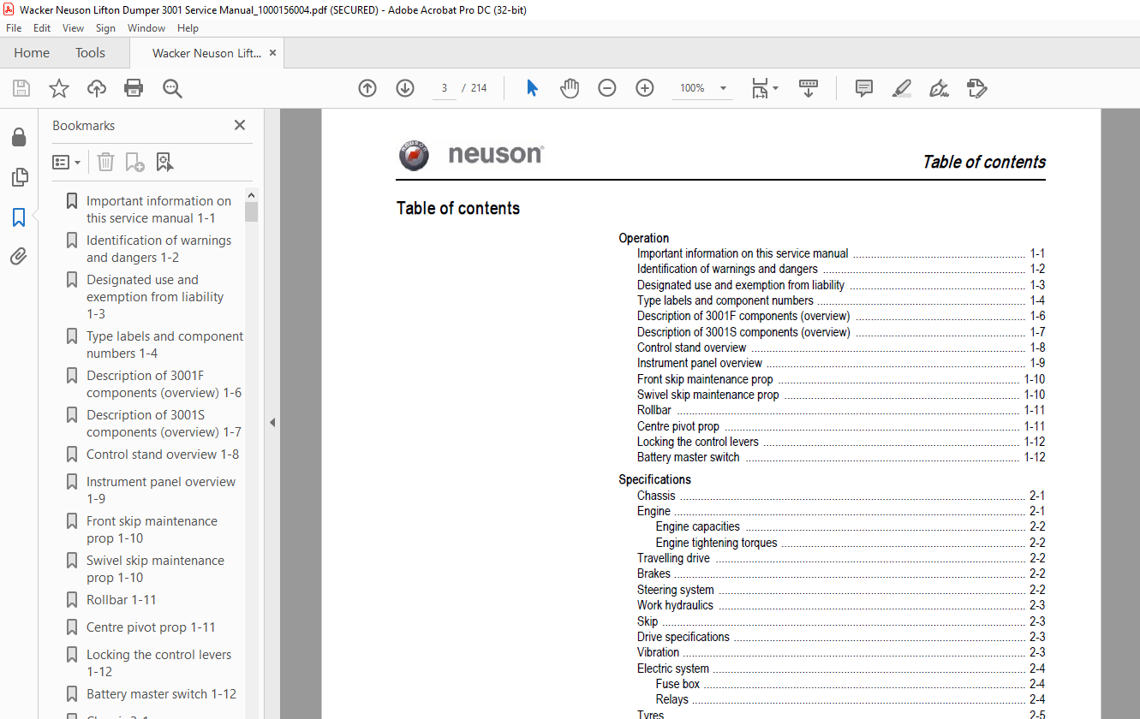The width and height of the screenshot is (1140, 719).
Task: Add a comment sticky note
Action: coord(864,88)
